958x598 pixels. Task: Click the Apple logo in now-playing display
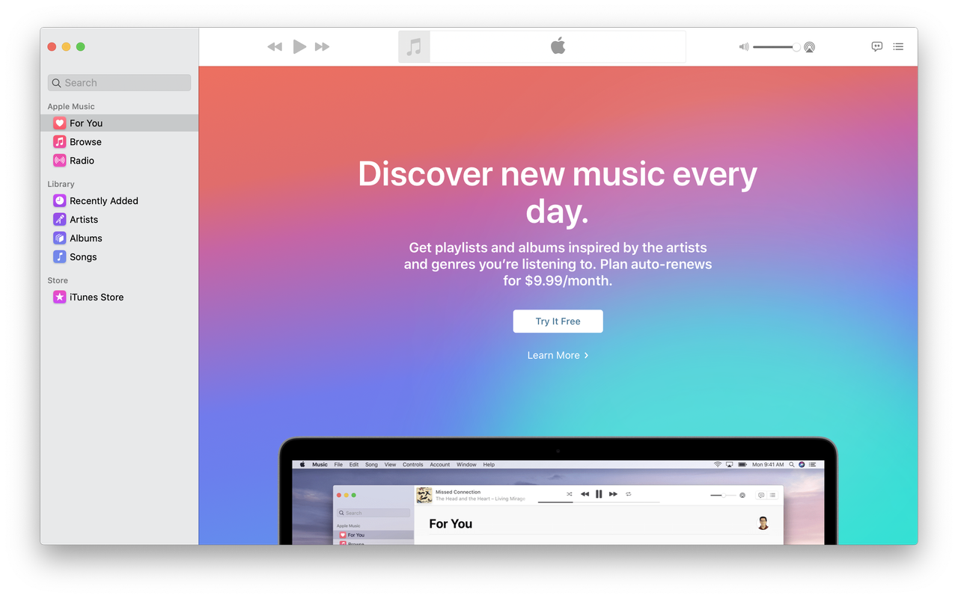pyautogui.click(x=558, y=46)
